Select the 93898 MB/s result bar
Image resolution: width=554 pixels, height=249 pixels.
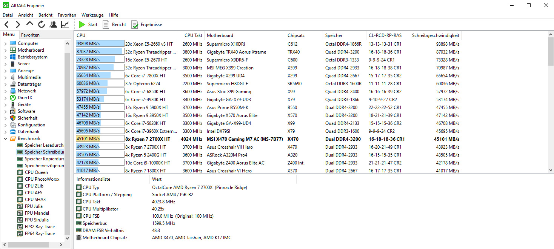point(100,44)
